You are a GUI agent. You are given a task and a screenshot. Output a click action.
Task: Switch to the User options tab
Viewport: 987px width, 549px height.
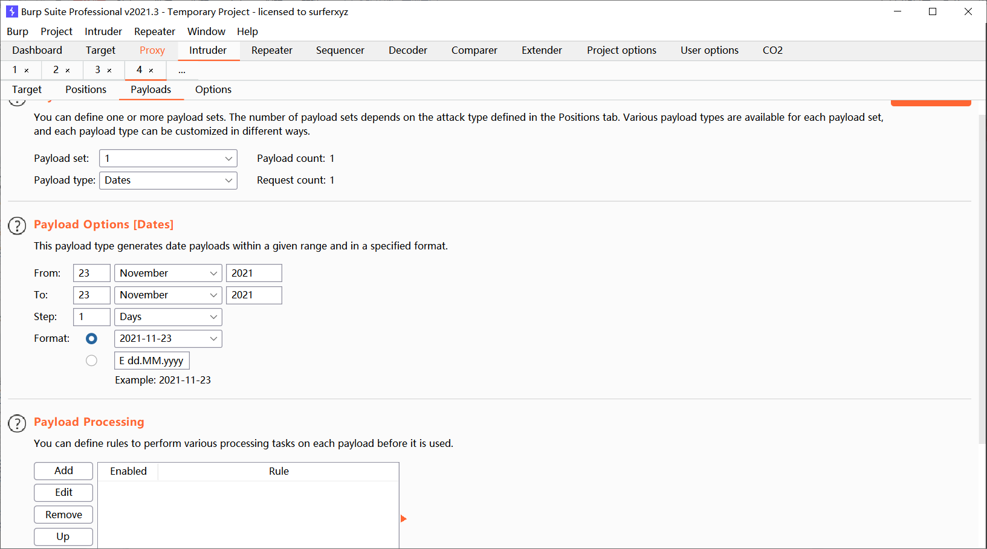pyautogui.click(x=710, y=51)
